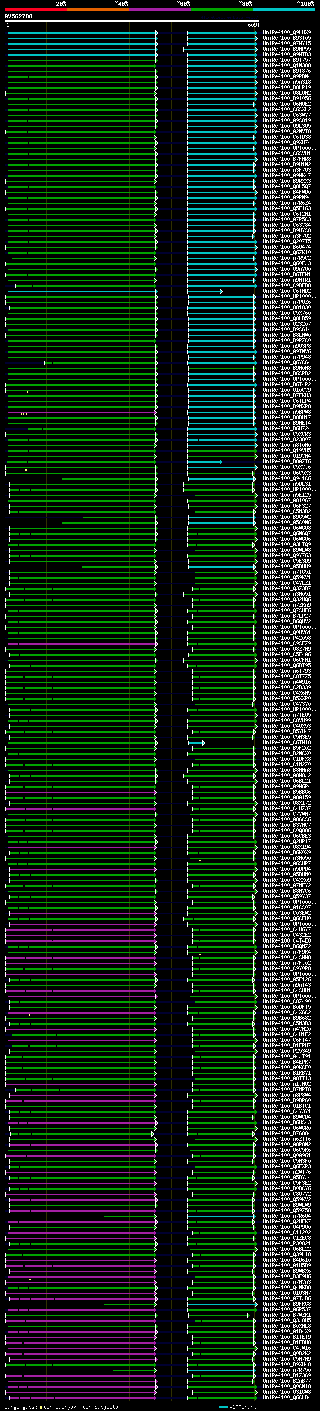Select hit label UniRef100_B4D610
Viewport: 320px width, 1411px height.
[287, 1260]
